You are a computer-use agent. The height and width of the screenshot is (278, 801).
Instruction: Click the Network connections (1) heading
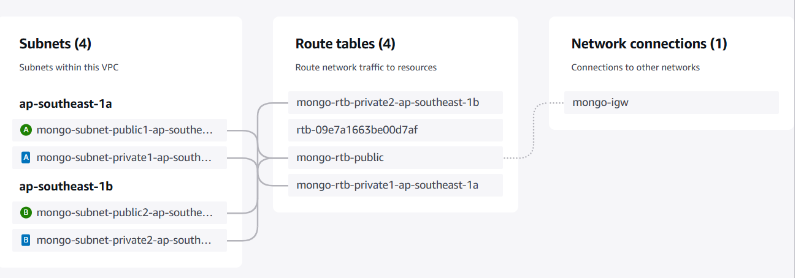(649, 43)
